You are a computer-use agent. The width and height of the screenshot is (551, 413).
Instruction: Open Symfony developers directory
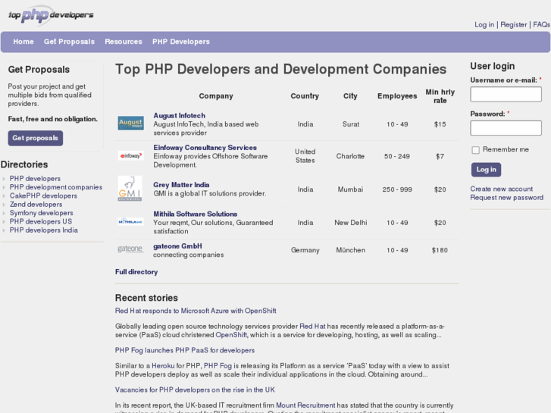tap(42, 213)
